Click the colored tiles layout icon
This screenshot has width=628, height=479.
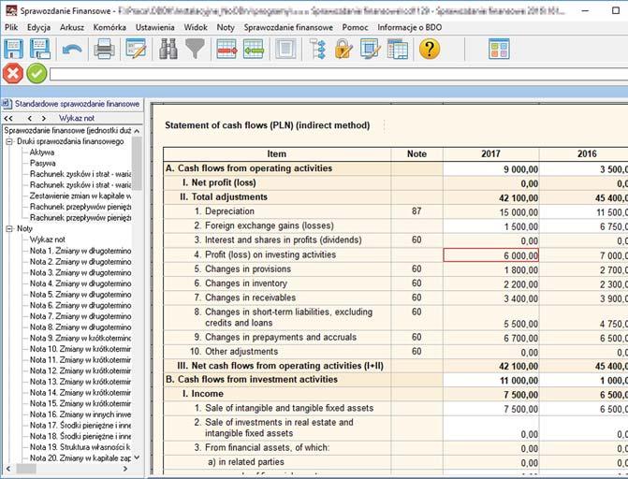[x=499, y=49]
